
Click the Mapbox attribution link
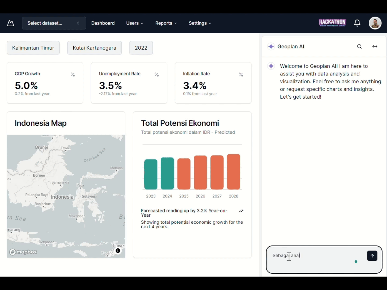coord(23,252)
